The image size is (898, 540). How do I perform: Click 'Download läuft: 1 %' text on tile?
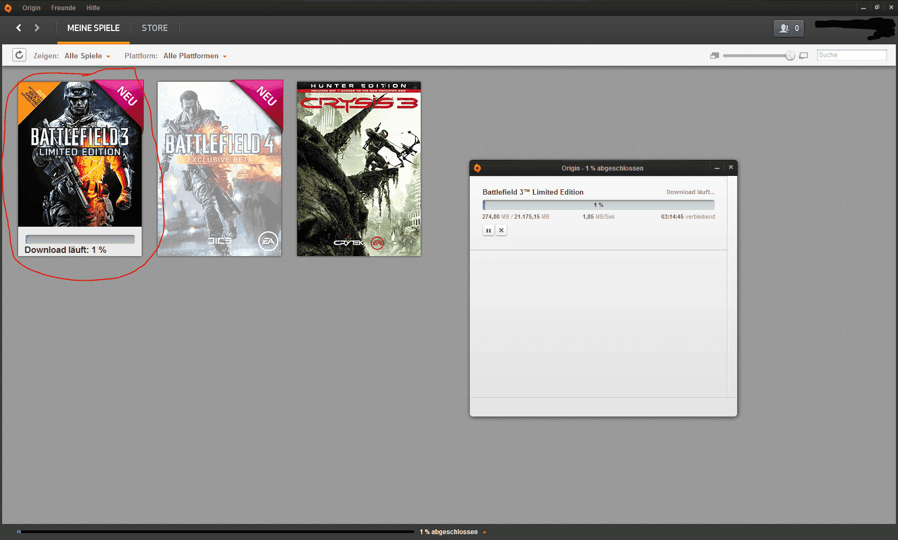(x=65, y=250)
